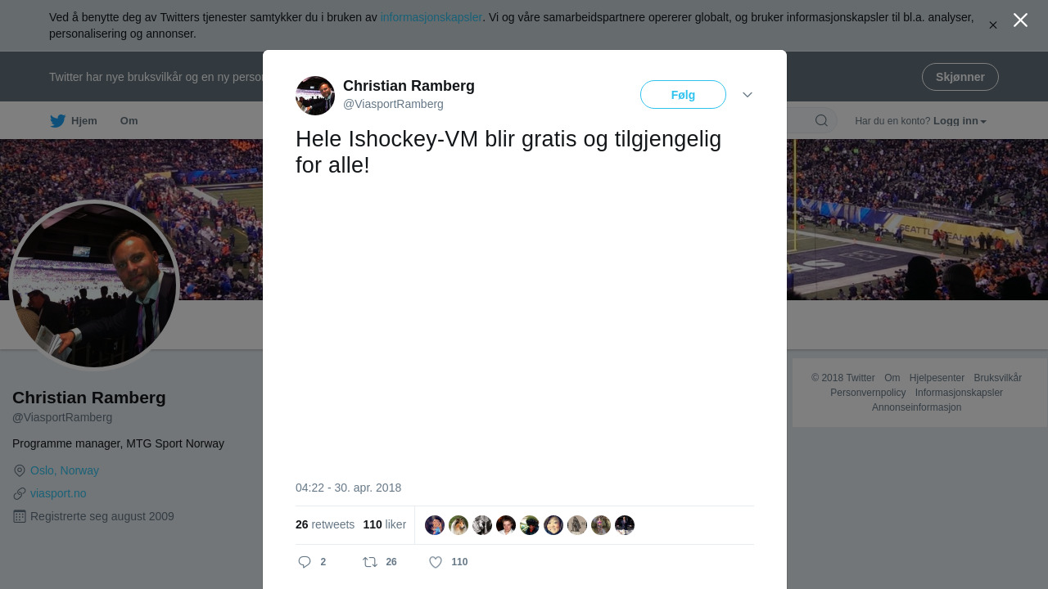1048x589 pixels.
Task: Open Christian Ramberg's avatar in tweet
Action: pyautogui.click(x=315, y=96)
